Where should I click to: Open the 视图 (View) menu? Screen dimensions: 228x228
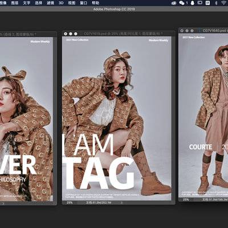(72, 3)
